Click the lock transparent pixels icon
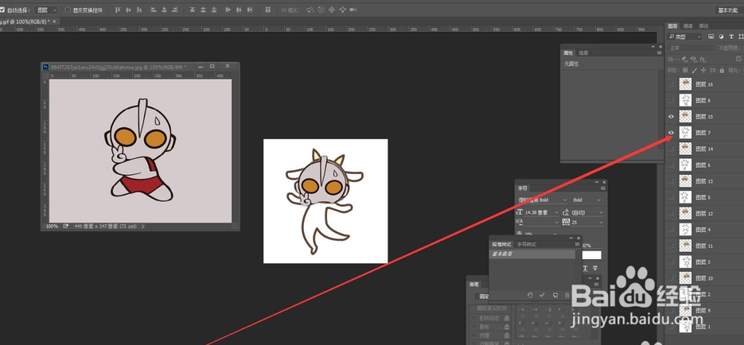744x345 pixels. coord(684,70)
